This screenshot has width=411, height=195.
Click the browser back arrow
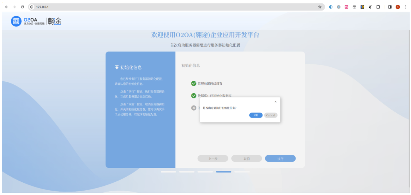coord(6,7)
